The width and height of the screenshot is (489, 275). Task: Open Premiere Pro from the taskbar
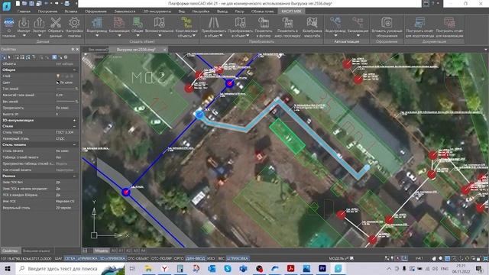click(x=322, y=268)
